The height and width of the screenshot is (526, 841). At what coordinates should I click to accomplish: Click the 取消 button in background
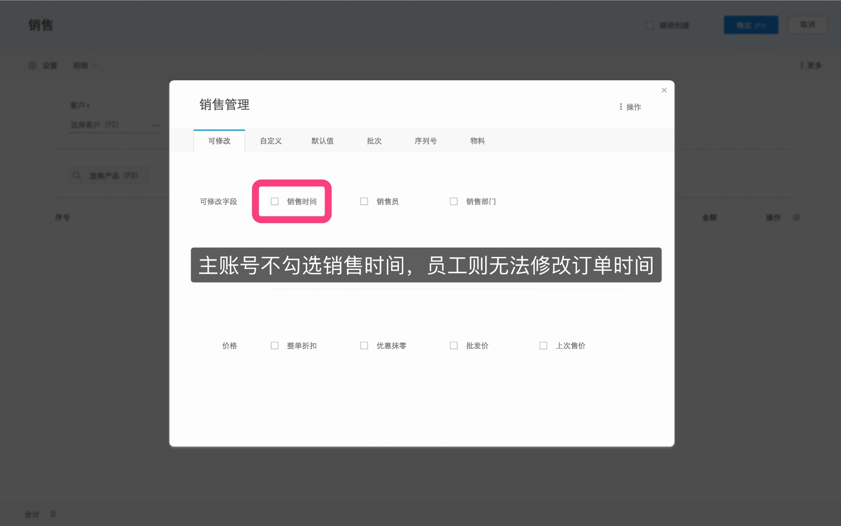[x=807, y=25]
